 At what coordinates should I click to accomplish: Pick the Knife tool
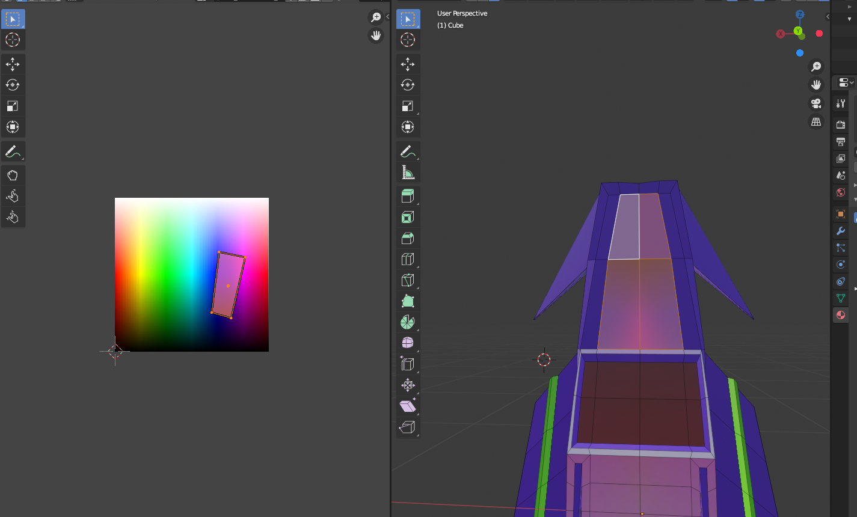tap(408, 280)
